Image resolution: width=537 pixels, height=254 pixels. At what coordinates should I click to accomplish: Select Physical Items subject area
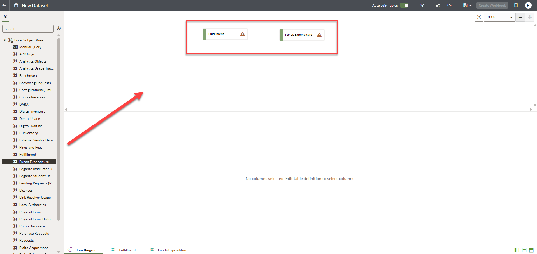coord(30,212)
